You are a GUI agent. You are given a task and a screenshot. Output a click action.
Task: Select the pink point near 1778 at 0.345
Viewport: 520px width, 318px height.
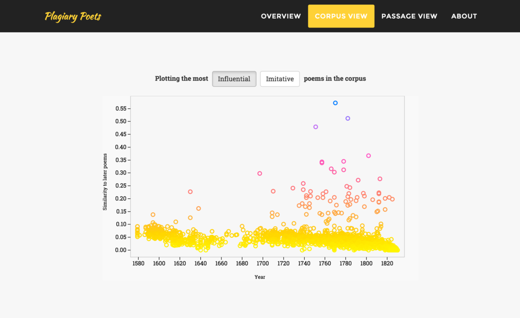tap(344, 161)
